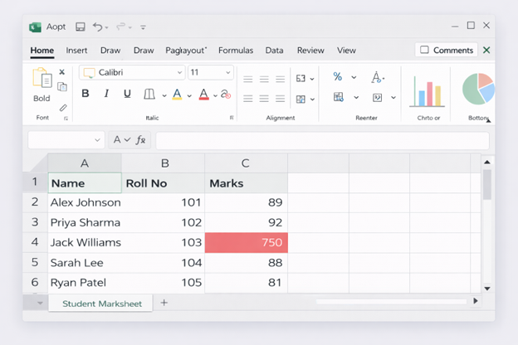The image size is (518, 345).
Task: Toggle Underline formatting button
Action: coord(127,94)
